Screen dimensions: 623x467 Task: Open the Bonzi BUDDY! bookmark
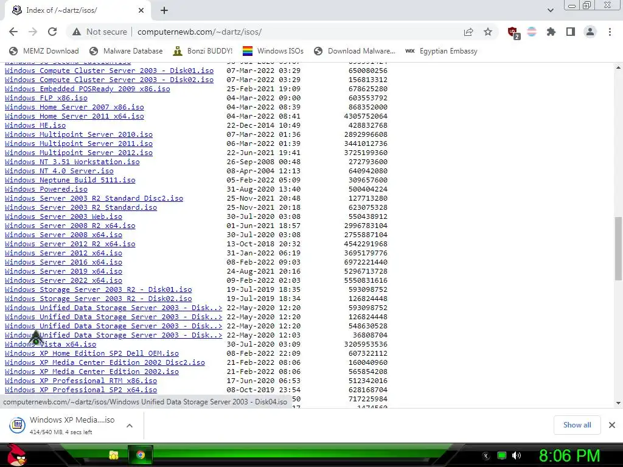(203, 51)
